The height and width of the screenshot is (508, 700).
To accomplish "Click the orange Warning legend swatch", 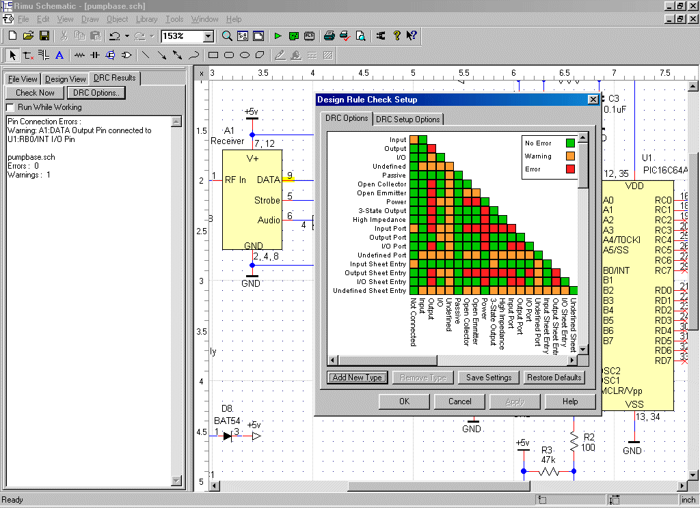I will coord(570,156).
